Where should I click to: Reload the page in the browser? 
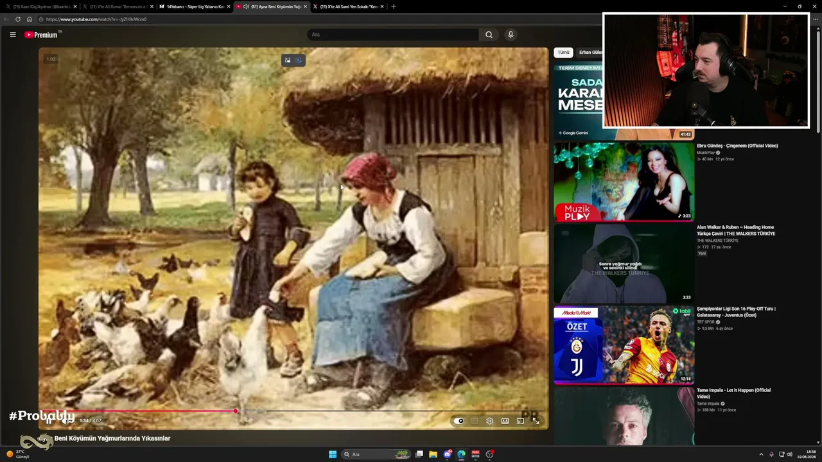[x=18, y=19]
